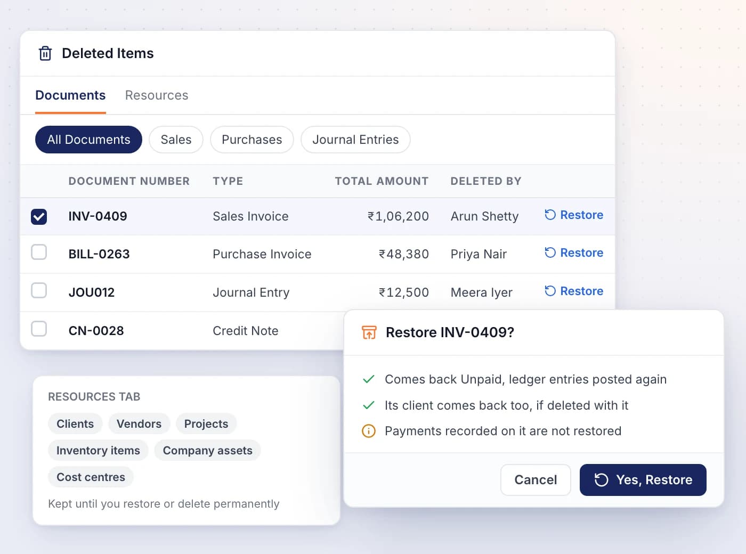Uncheck the INV-0409 row checkbox
The image size is (746, 554).
[39, 216]
